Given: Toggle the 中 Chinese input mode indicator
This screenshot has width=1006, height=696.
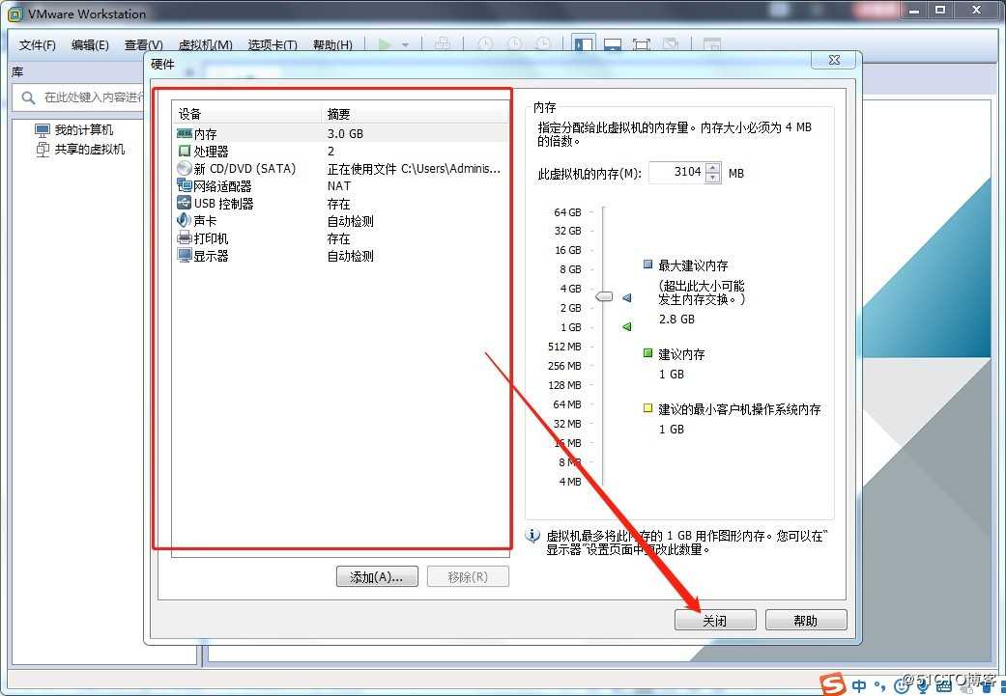Looking at the screenshot, I should 859,685.
